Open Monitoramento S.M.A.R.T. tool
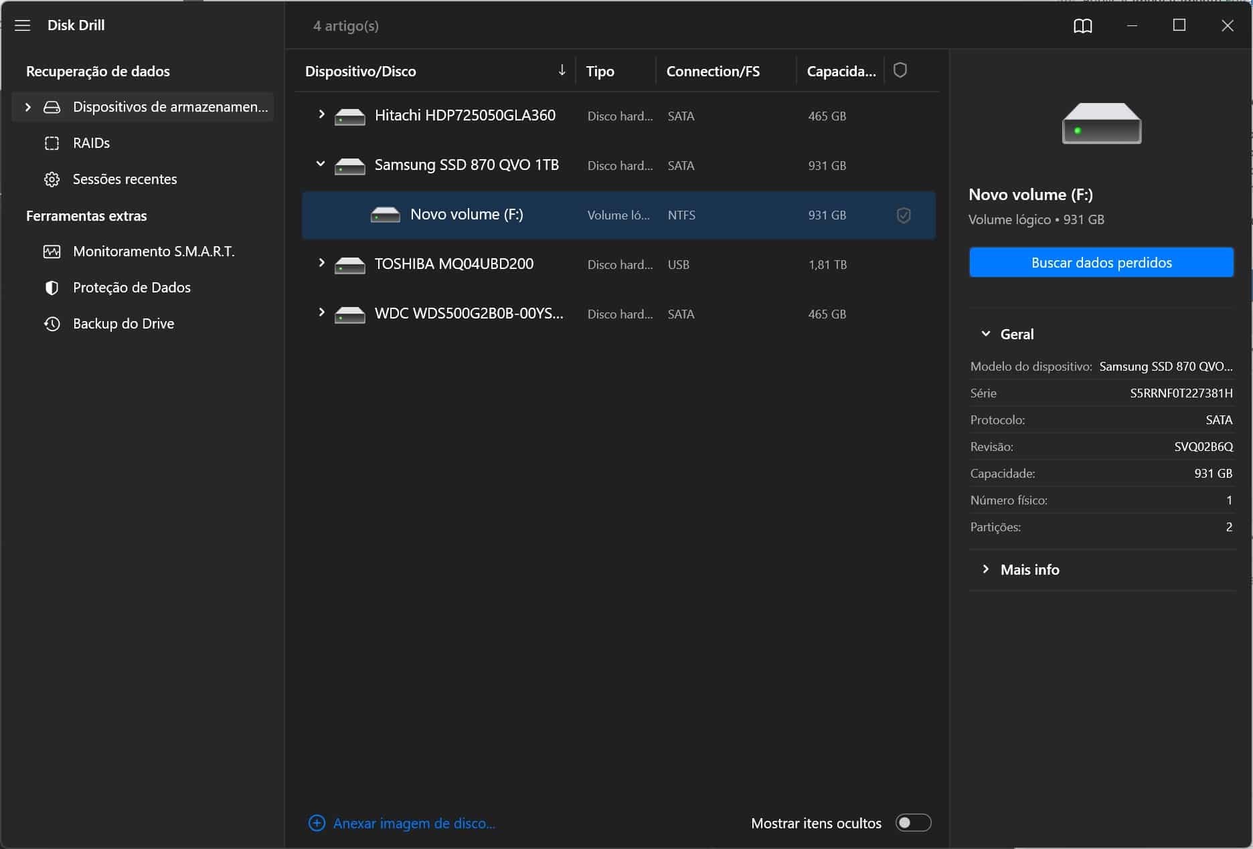The width and height of the screenshot is (1253, 849). pyautogui.click(x=153, y=252)
